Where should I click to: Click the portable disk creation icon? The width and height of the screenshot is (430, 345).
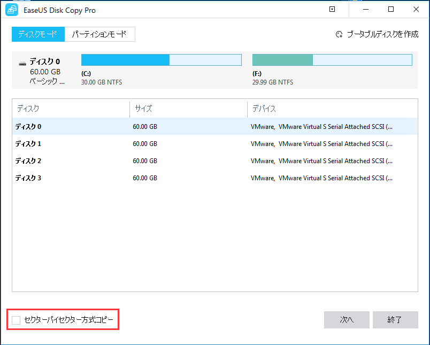[x=339, y=34]
